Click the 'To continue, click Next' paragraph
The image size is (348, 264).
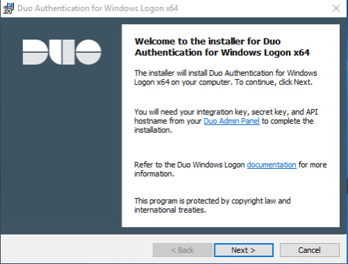(226, 78)
